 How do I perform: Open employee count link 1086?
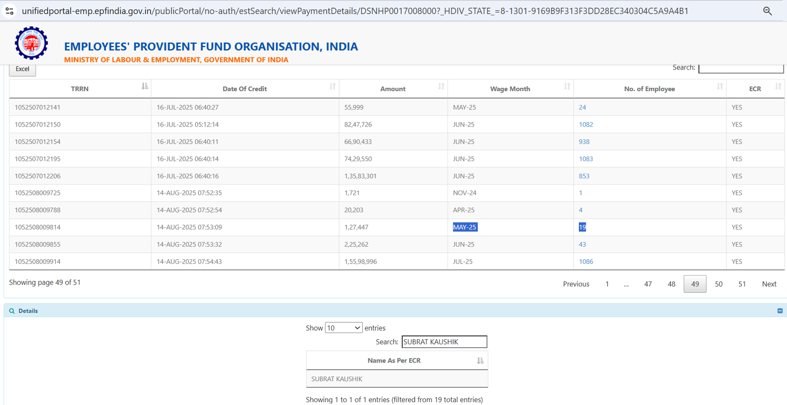point(586,262)
